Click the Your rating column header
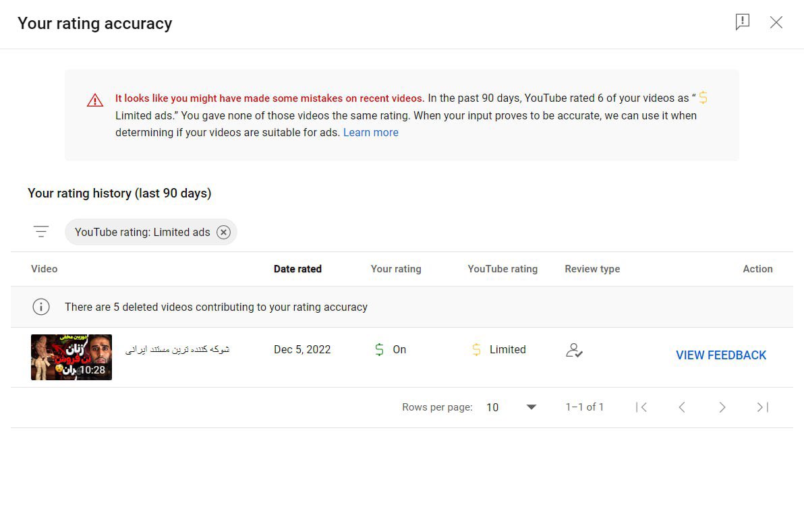 [x=396, y=268]
